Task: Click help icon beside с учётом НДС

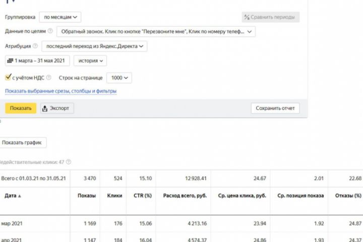Action: pos(48,78)
